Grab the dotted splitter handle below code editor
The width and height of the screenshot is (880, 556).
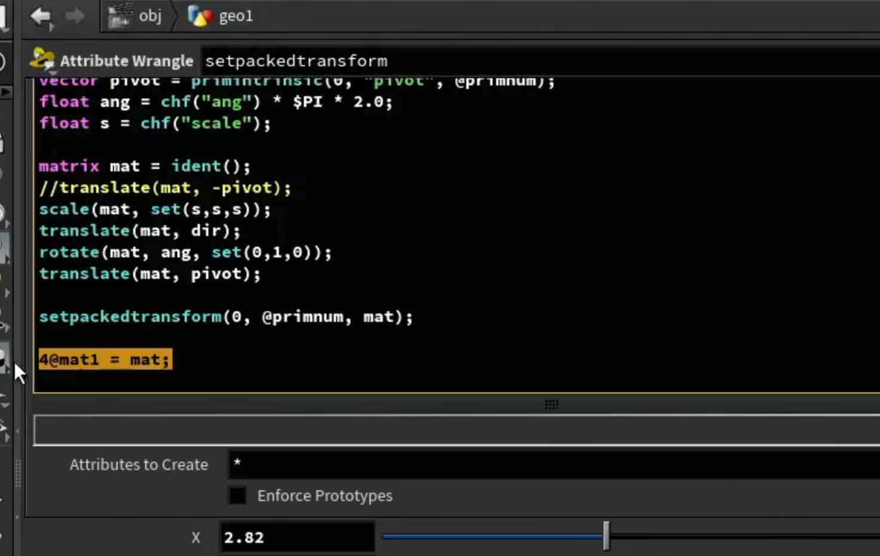(x=552, y=404)
